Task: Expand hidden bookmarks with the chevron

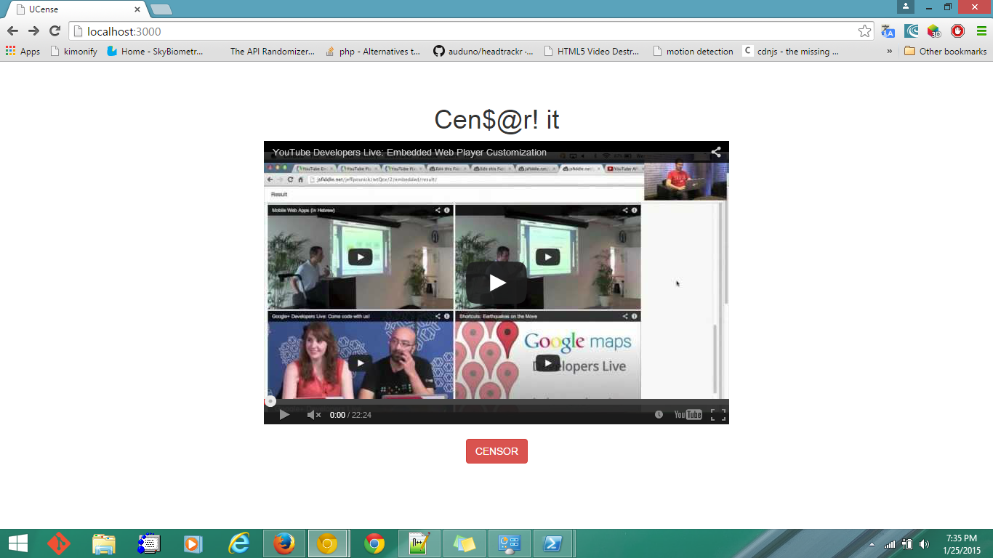Action: click(889, 52)
